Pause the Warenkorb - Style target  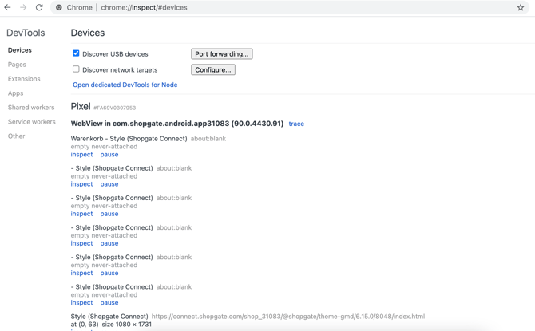(109, 155)
